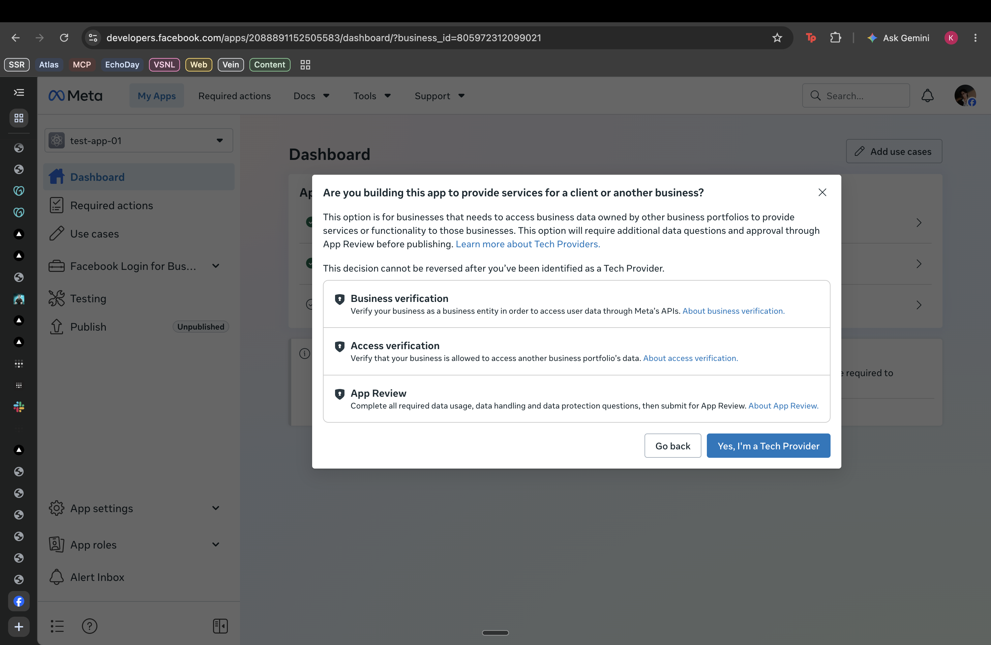The width and height of the screenshot is (991, 645).
Task: Click the list icon at sidebar bottom
Action: (57, 626)
